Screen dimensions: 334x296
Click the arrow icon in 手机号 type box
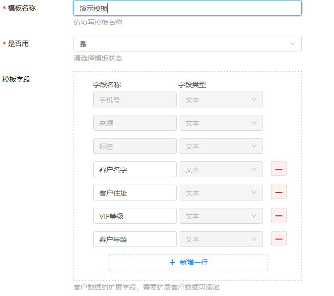pos(254,99)
